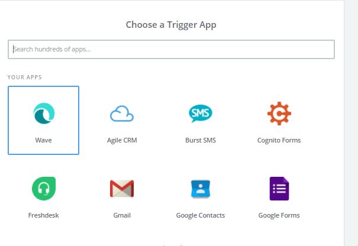The width and height of the screenshot is (358, 246).
Task: Select the Agile CRM cloud icon
Action: point(122,114)
